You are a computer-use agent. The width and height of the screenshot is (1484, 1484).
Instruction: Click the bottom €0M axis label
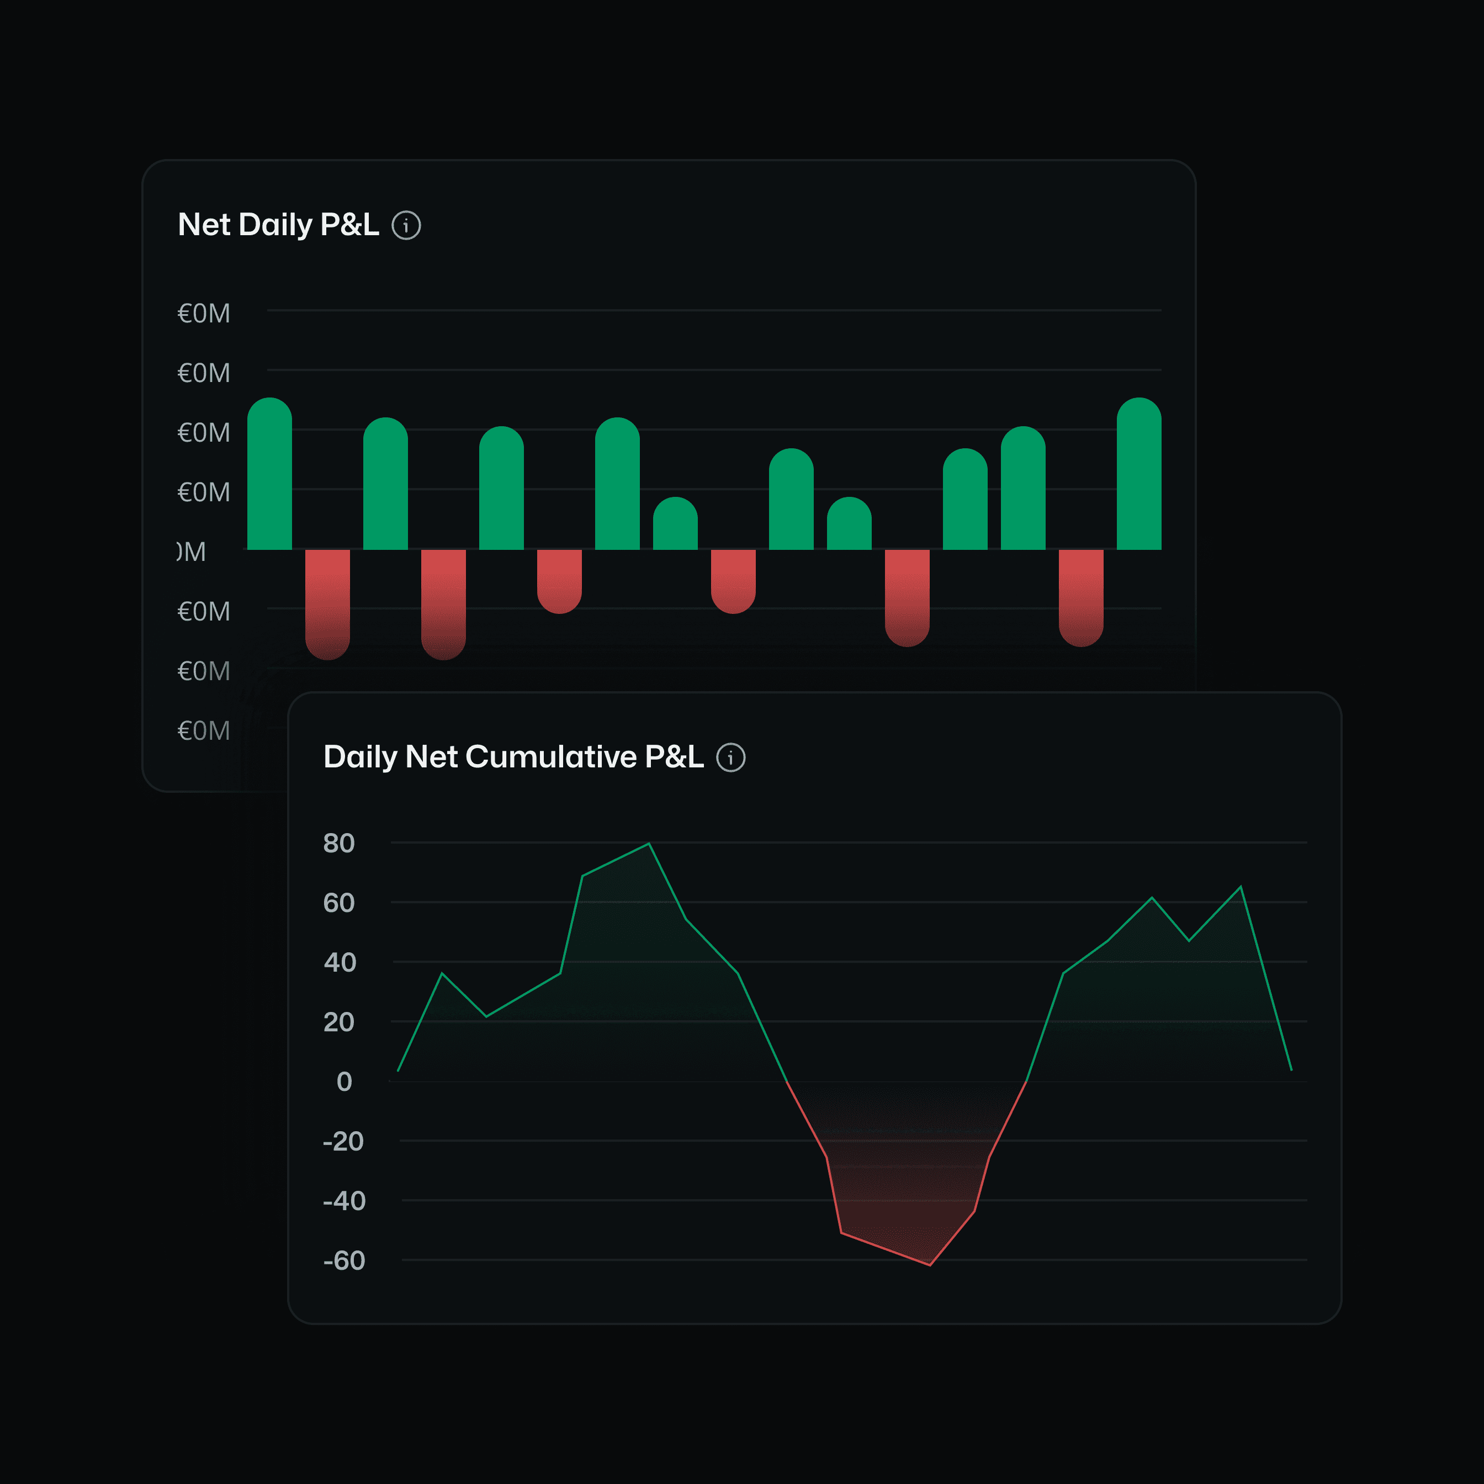(204, 730)
